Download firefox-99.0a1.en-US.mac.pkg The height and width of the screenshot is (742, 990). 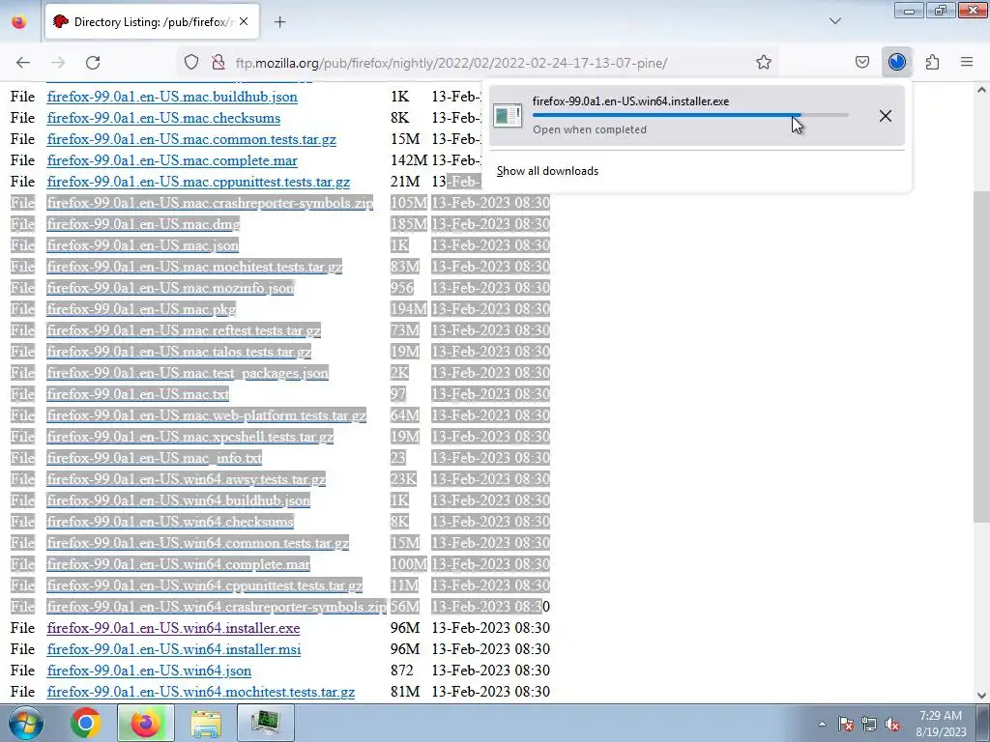(141, 309)
